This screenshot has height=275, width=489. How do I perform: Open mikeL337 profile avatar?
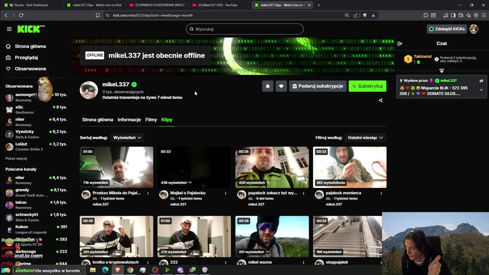tap(89, 90)
